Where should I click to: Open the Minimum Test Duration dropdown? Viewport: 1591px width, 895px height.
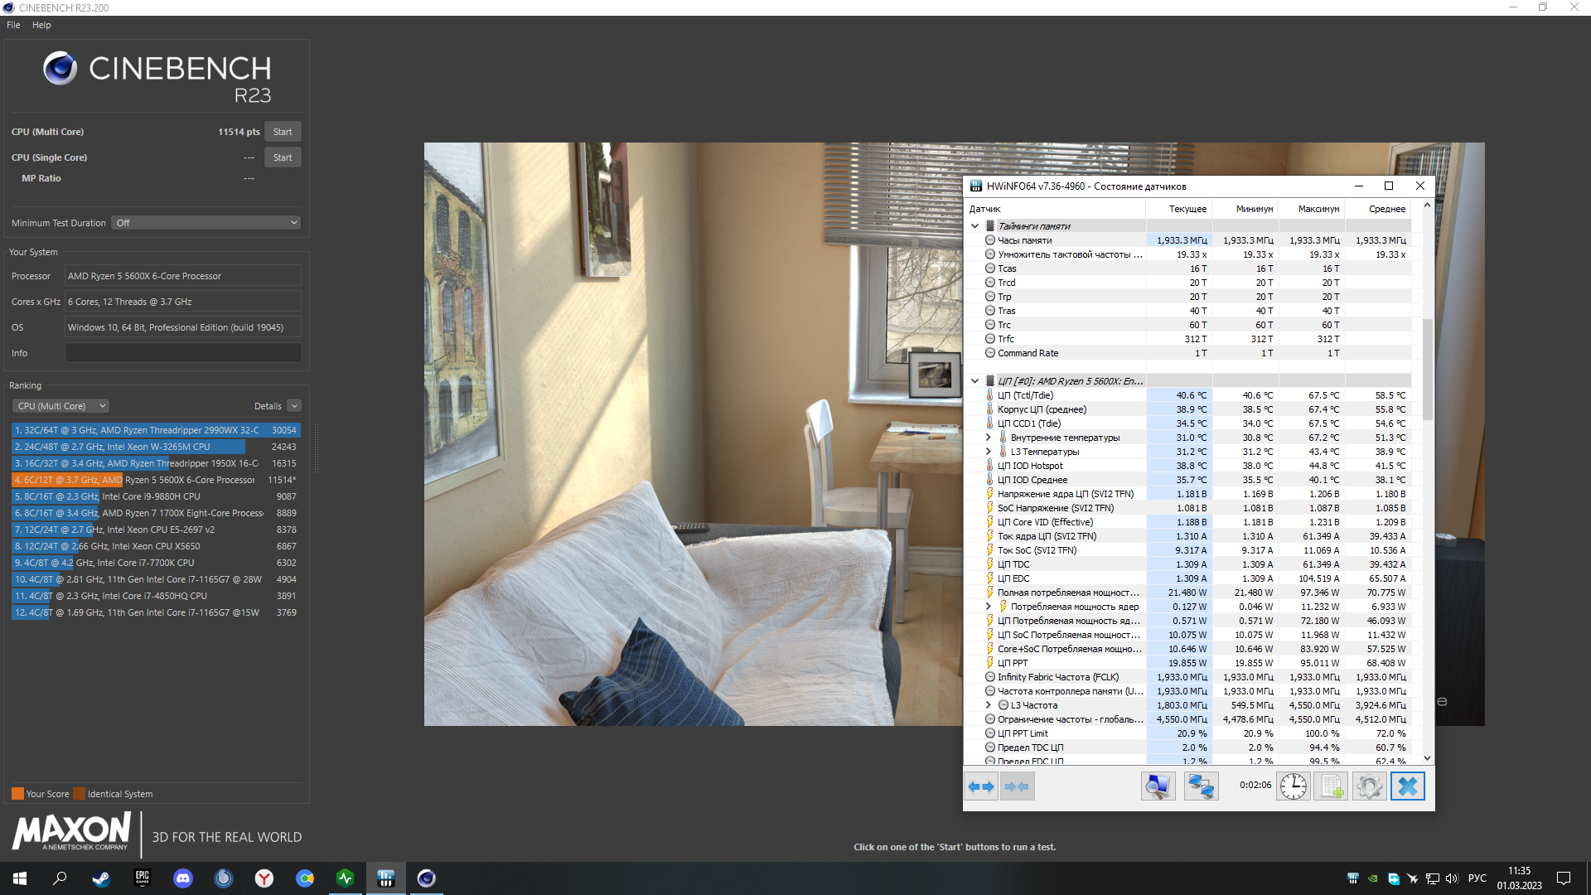[206, 223]
